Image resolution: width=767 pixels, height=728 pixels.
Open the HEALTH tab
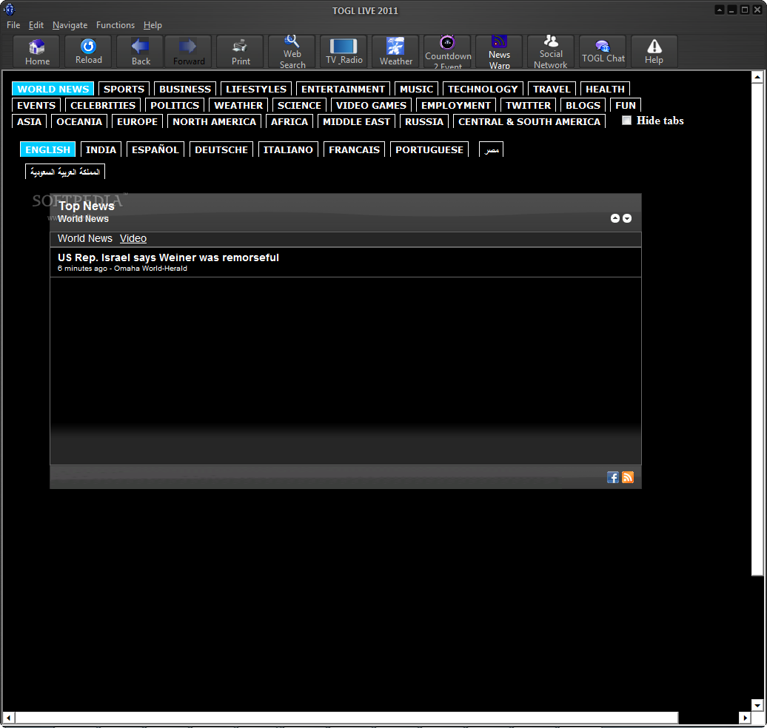click(x=605, y=89)
